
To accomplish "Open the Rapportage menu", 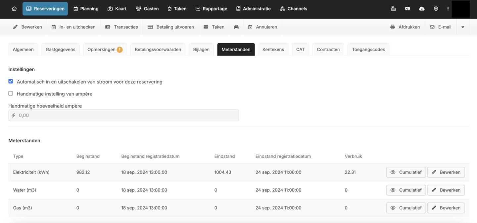I will point(211,9).
